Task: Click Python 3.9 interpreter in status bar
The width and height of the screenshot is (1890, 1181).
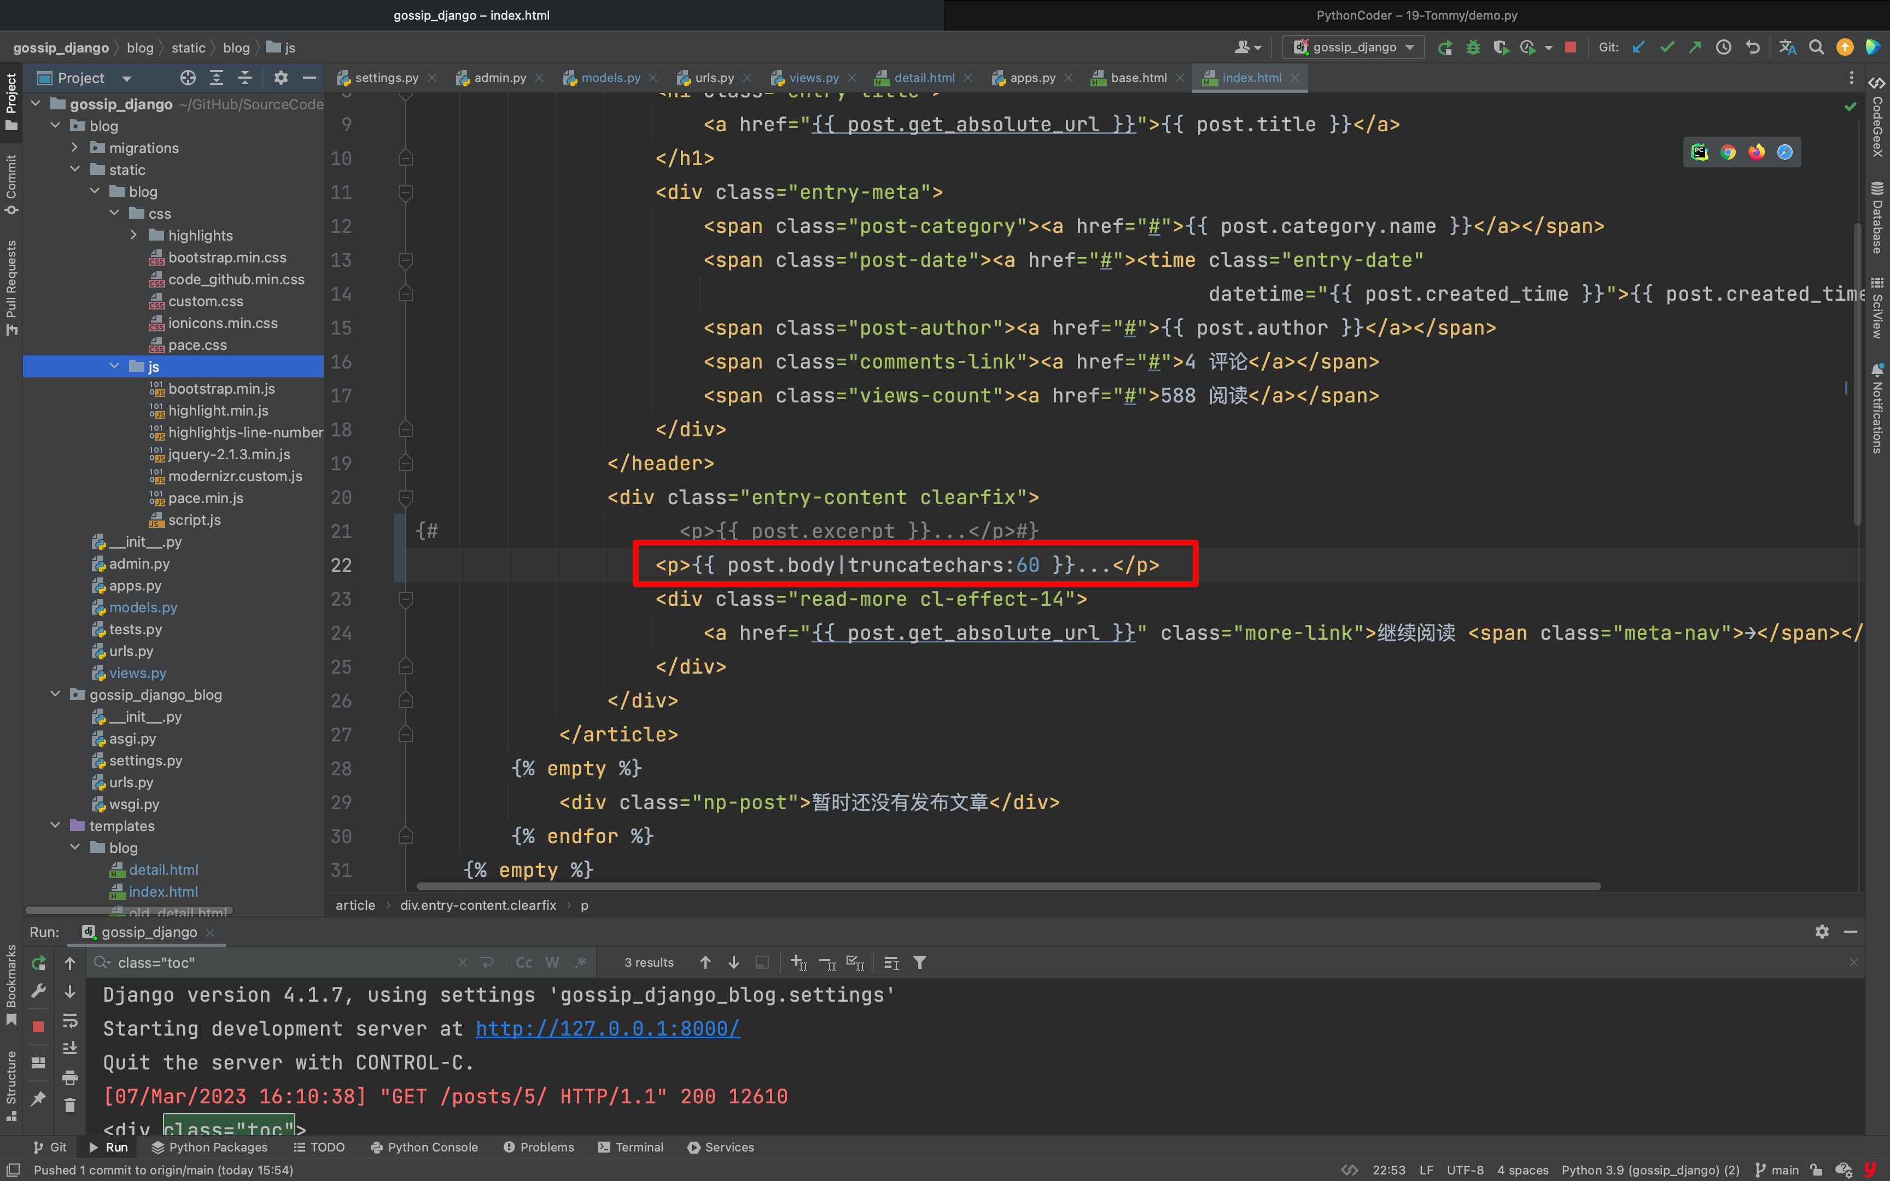Action: (x=1650, y=1170)
